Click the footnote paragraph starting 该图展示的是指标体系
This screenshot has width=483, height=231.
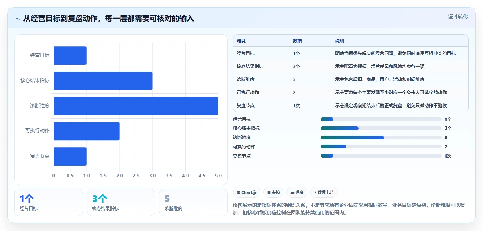tap(349, 209)
